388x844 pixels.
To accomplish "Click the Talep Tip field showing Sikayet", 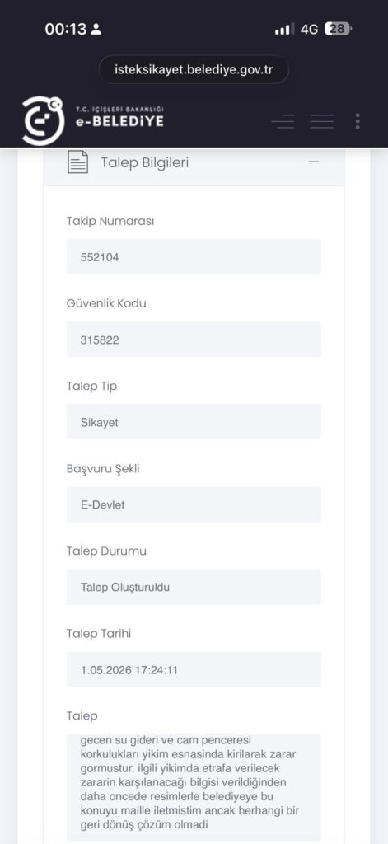I will 194,422.
